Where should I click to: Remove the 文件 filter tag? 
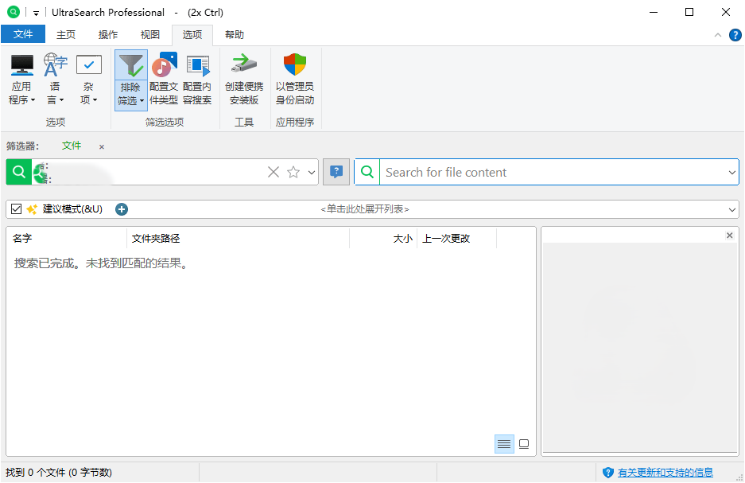click(102, 147)
